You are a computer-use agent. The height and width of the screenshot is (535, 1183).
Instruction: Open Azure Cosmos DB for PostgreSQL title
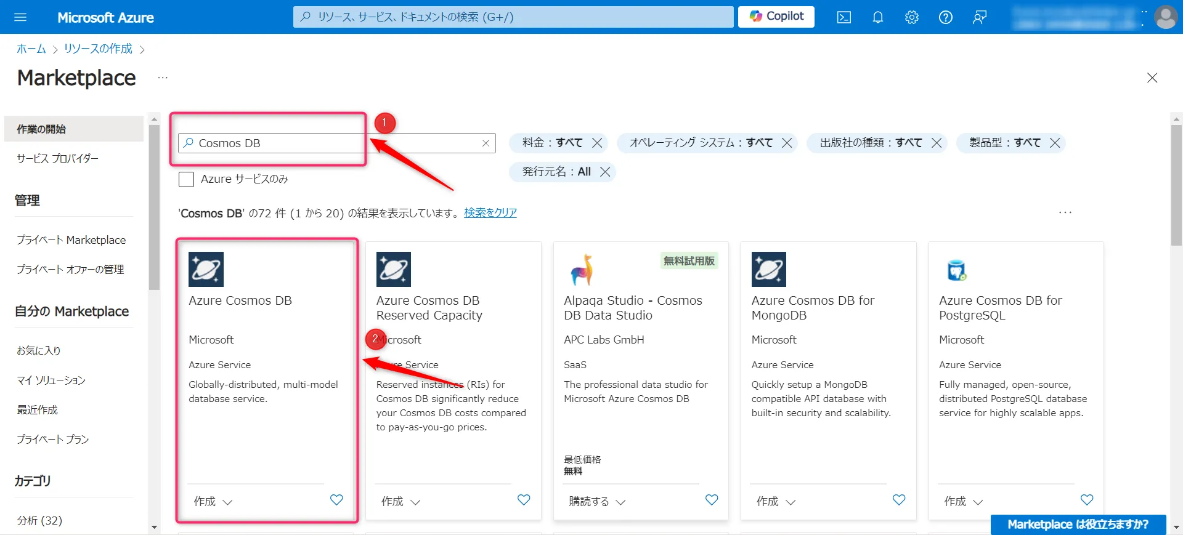(1001, 308)
